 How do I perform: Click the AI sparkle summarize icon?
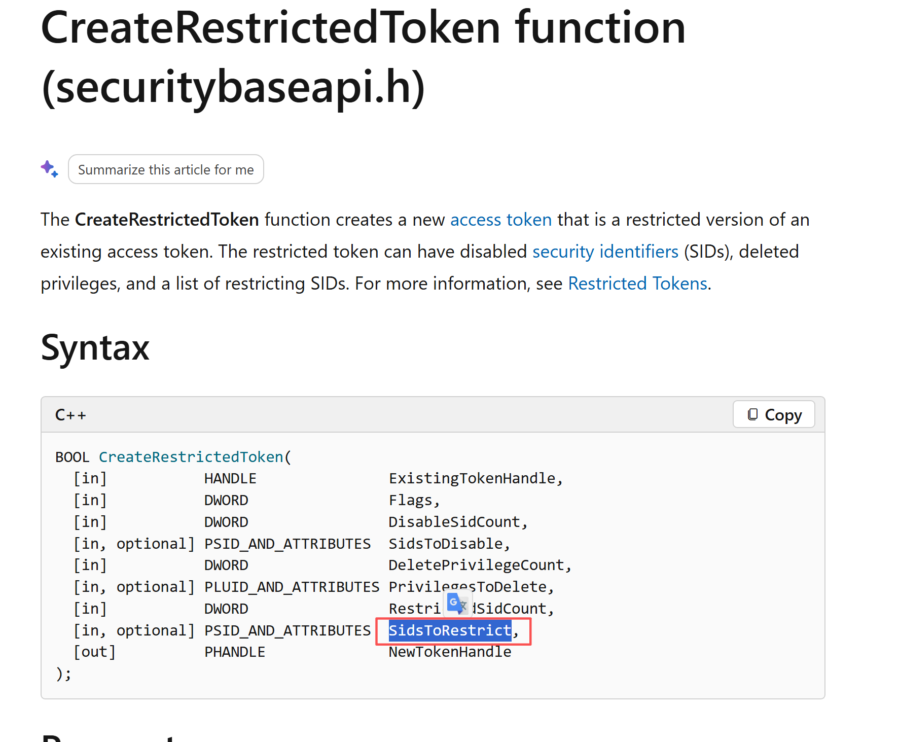coord(50,169)
